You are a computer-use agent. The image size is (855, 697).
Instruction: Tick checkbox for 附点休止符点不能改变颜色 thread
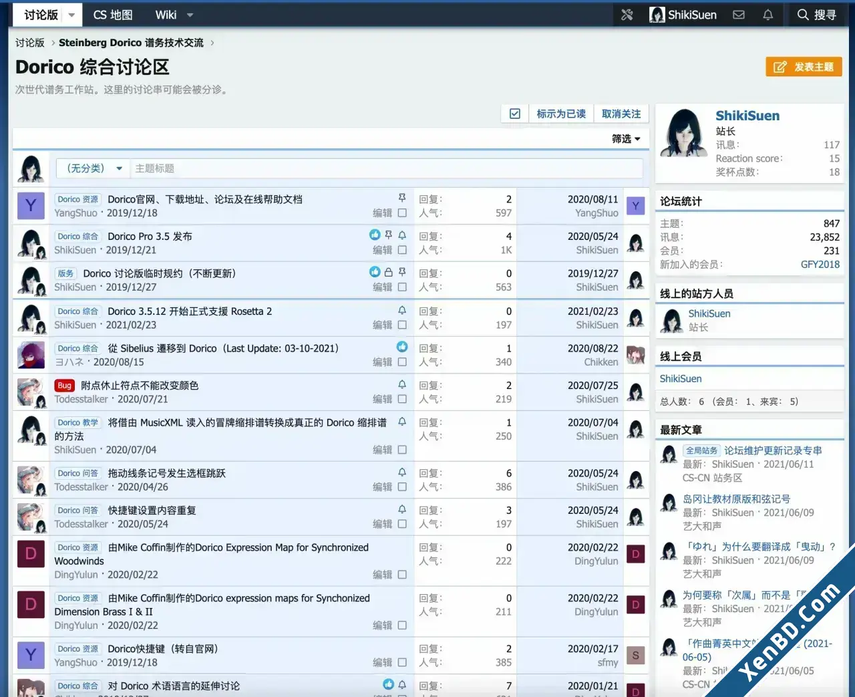click(402, 399)
